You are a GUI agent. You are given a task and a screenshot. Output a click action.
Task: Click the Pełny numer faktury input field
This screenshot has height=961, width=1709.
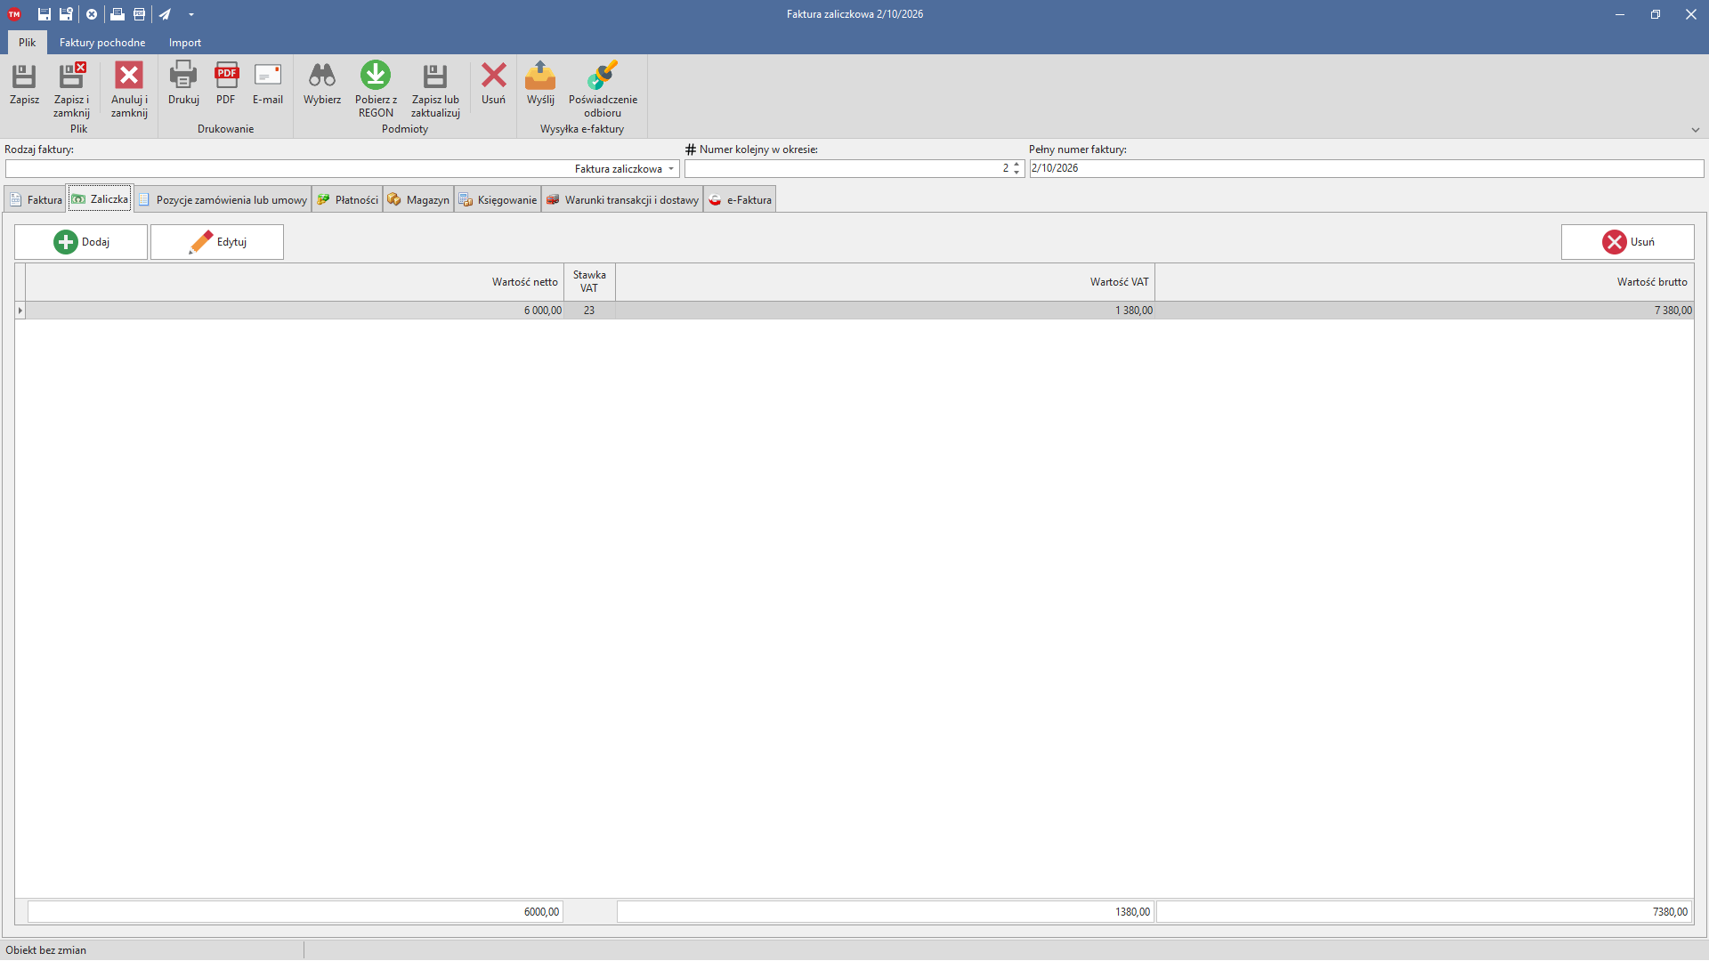1366,168
